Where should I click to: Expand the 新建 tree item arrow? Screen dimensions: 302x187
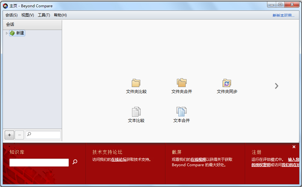click(x=6, y=33)
